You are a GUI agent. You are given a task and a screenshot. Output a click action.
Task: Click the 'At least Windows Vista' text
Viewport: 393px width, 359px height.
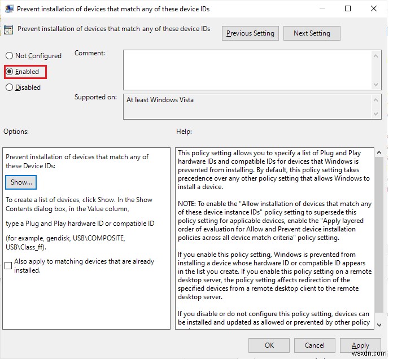[x=160, y=100]
